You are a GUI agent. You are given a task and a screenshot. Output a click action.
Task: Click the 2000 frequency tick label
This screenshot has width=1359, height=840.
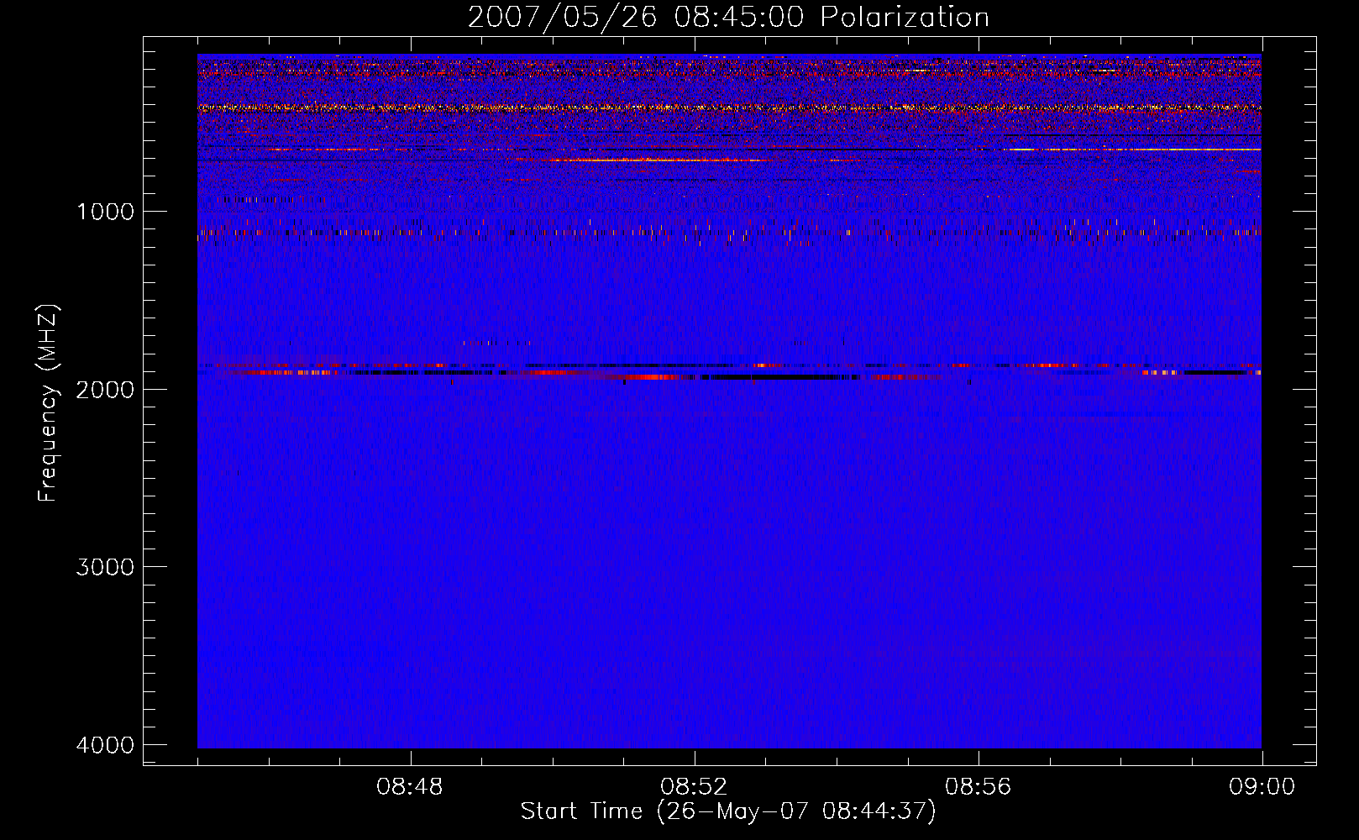[x=105, y=390]
